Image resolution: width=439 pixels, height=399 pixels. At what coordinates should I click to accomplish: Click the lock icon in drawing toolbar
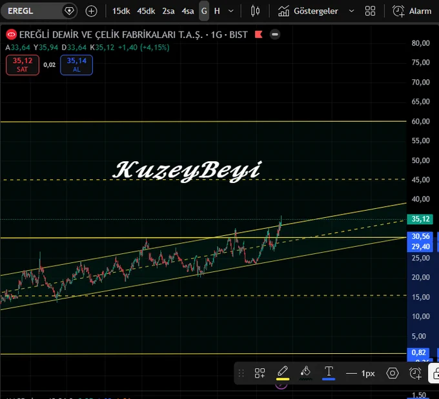435,373
